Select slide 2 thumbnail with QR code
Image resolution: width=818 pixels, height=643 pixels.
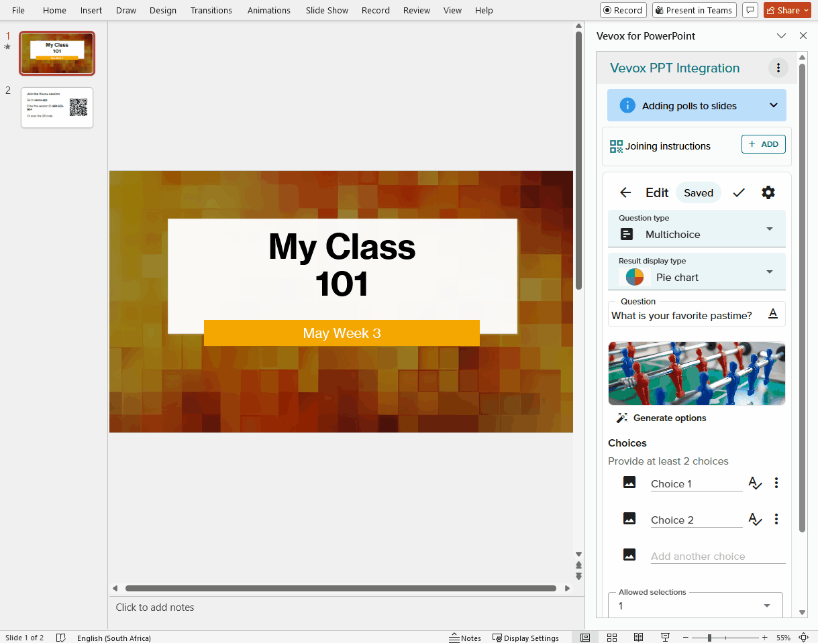[x=57, y=107]
